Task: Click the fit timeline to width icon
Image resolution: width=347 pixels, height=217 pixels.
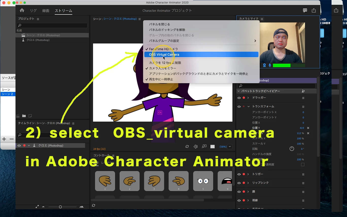Action: coord(37,207)
